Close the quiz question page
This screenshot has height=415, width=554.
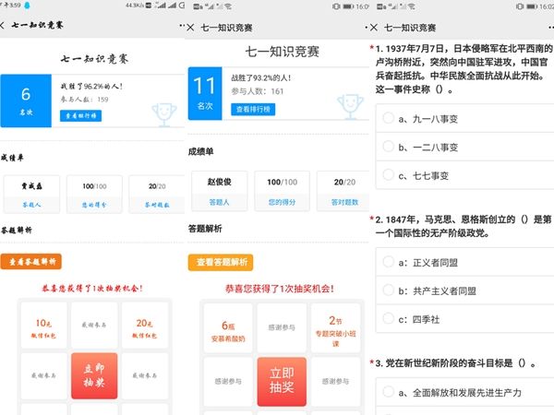(x=373, y=28)
